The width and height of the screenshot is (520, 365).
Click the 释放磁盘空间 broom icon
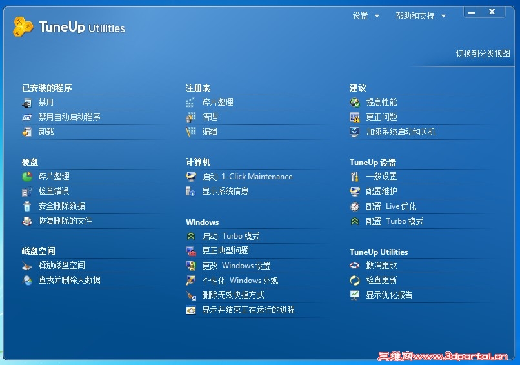click(x=27, y=266)
